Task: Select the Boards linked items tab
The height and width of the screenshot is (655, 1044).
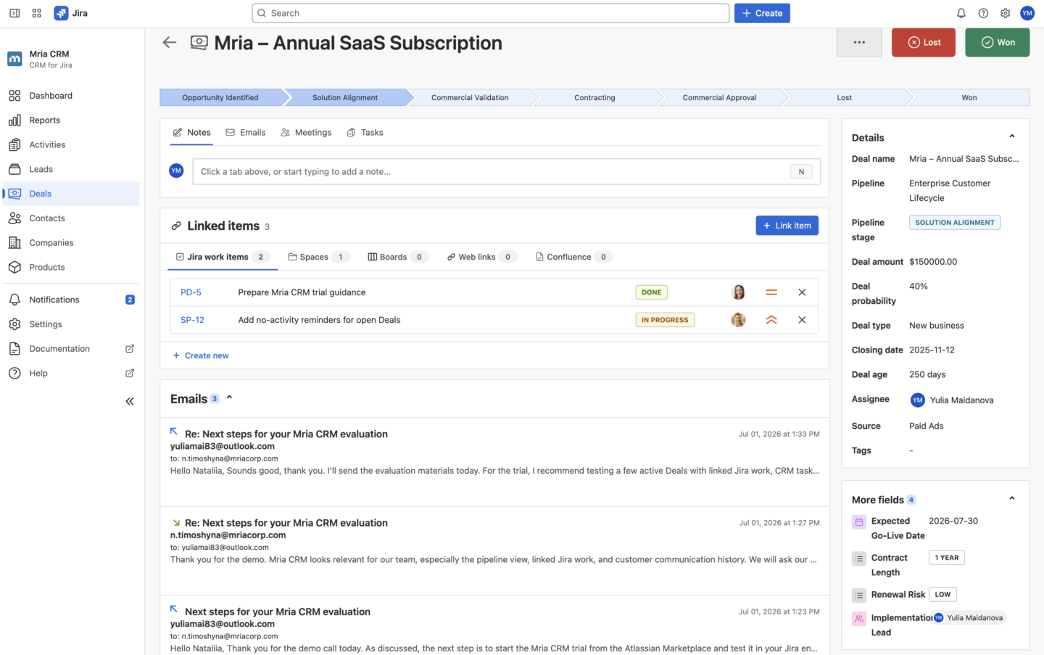Action: (398, 257)
